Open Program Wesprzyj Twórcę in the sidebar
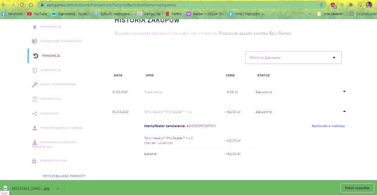 point(61,128)
